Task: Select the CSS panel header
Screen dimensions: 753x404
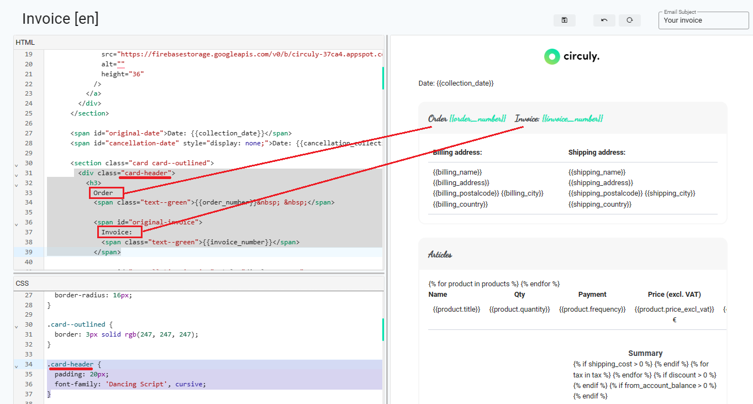Action: pos(22,284)
